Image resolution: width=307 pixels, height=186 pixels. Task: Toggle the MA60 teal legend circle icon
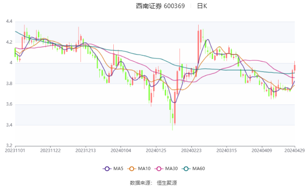pos(186,168)
